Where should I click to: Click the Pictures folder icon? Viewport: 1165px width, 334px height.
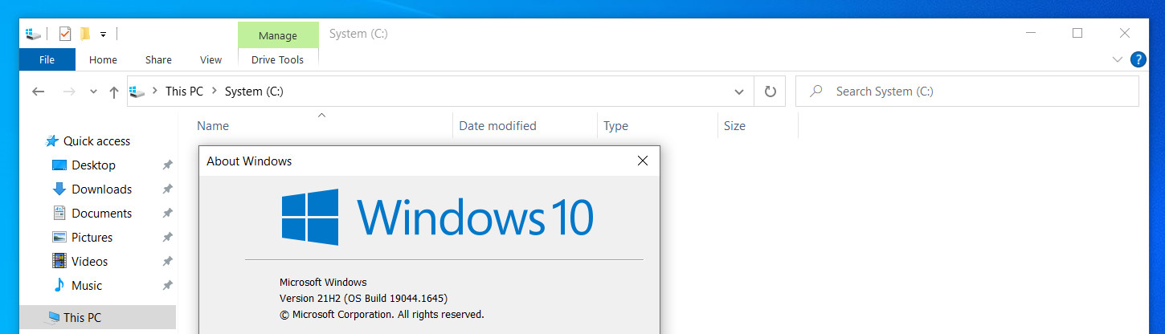click(x=59, y=238)
